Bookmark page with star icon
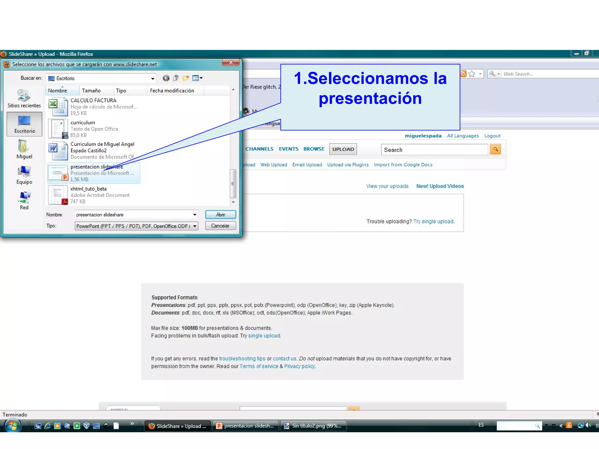This screenshot has width=599, height=449. (x=471, y=74)
